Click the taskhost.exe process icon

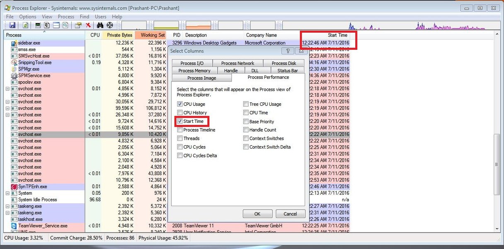click(15, 219)
